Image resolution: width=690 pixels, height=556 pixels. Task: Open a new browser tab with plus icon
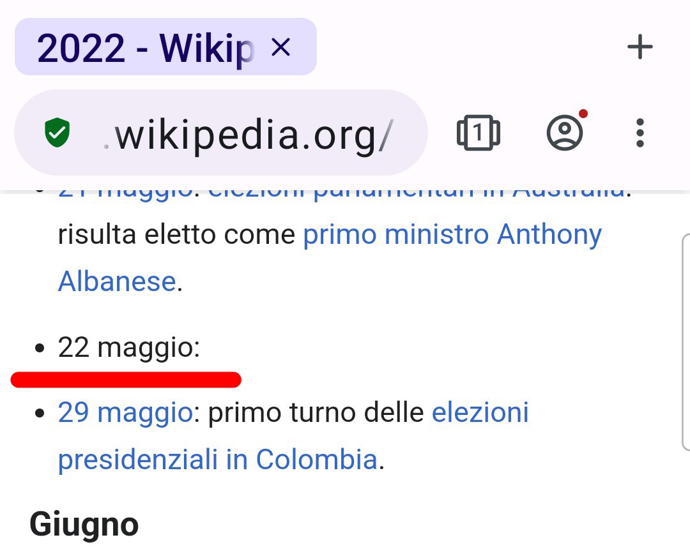click(640, 47)
